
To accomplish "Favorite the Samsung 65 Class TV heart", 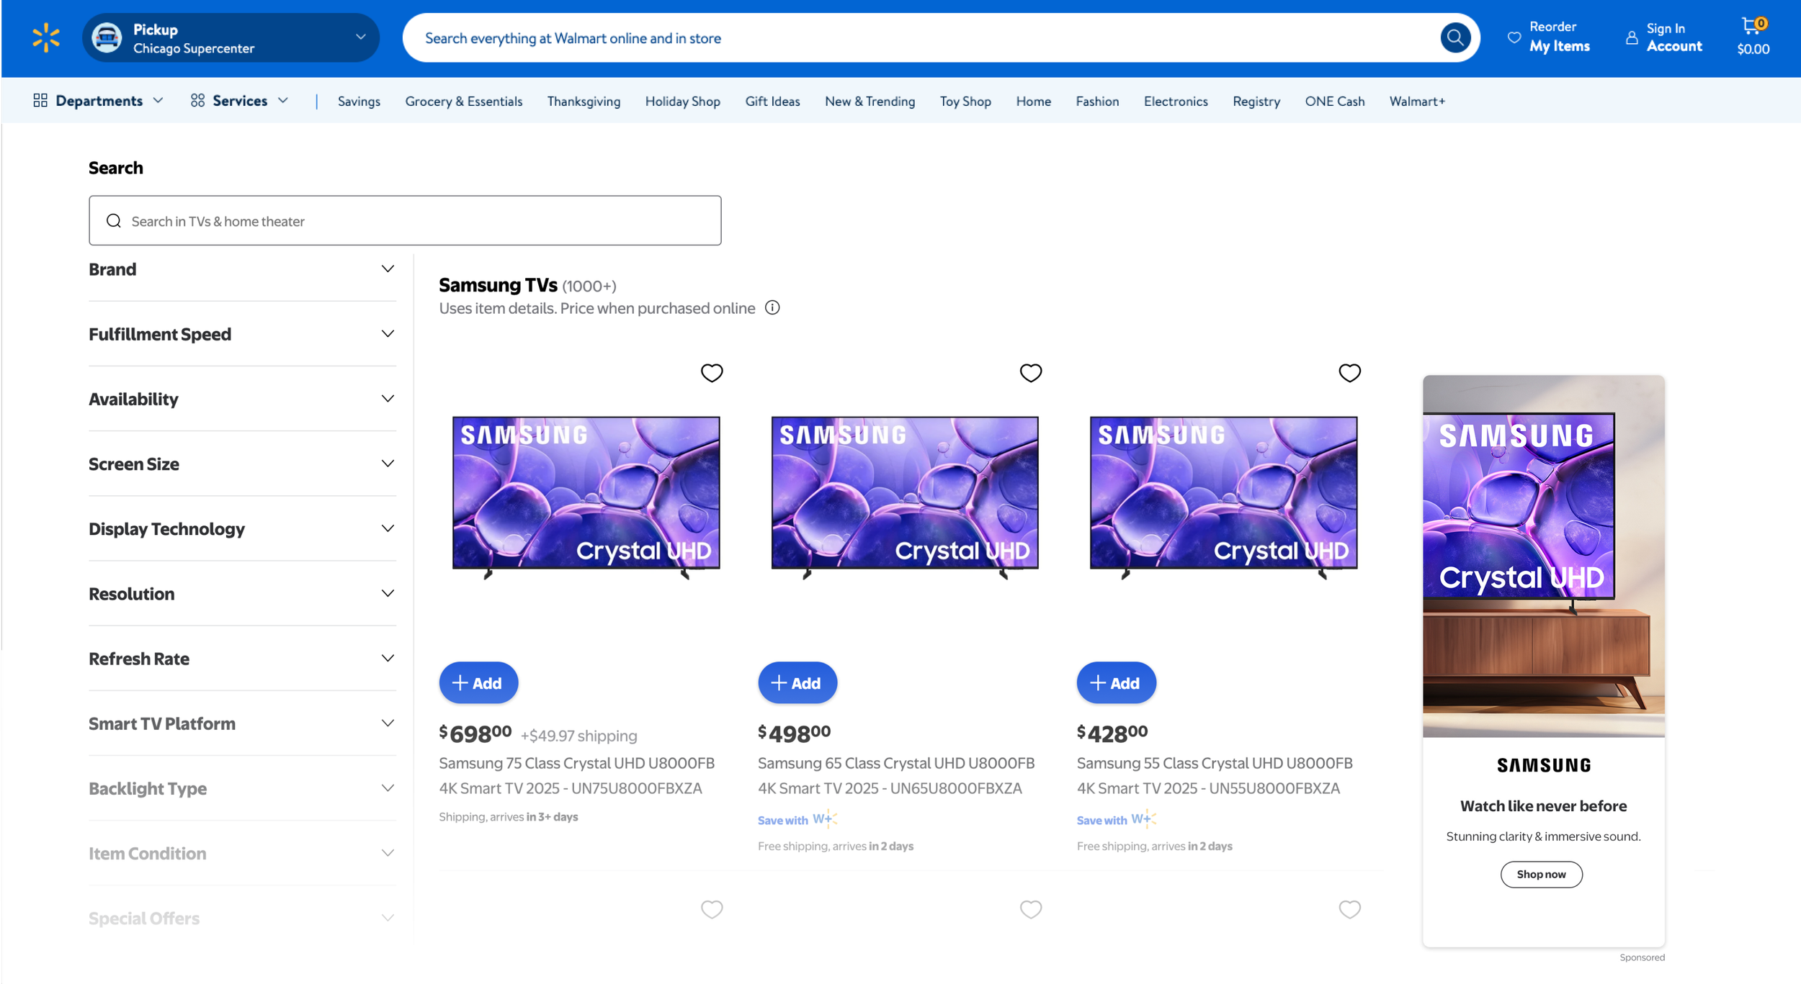I will point(1031,372).
